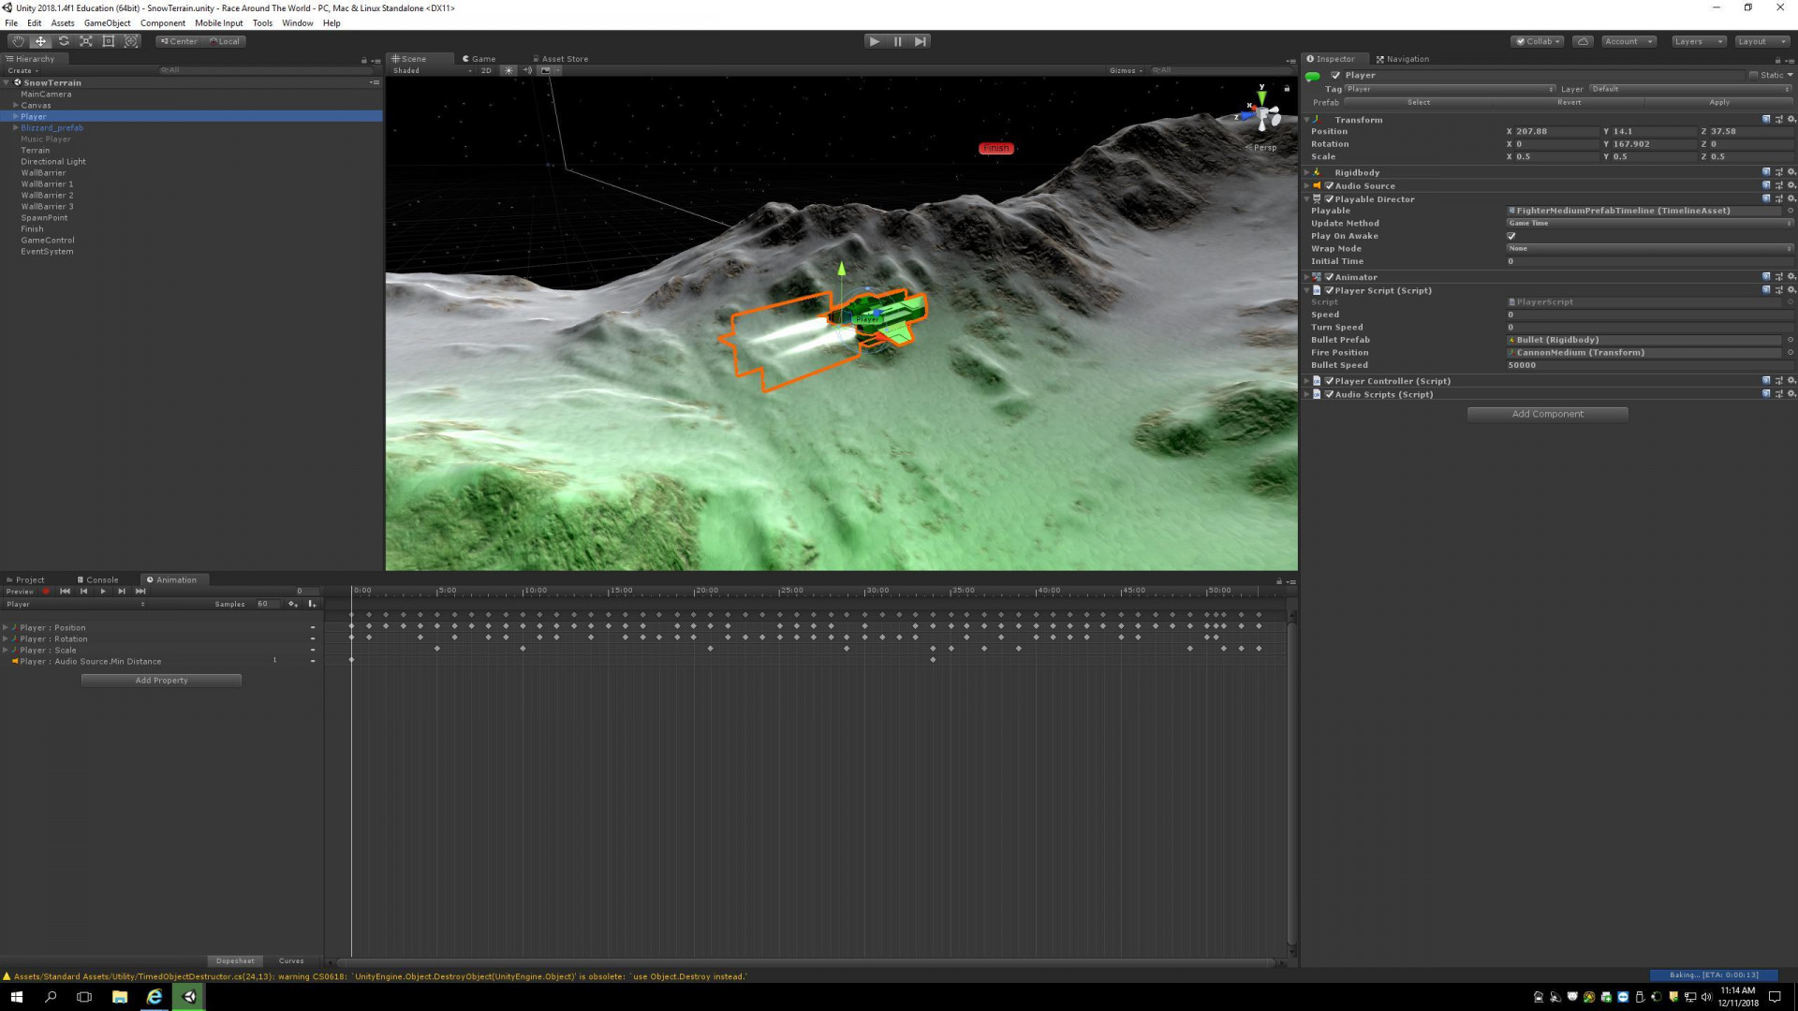Disable Player Controller script checkbox
Viewport: 1798px width, 1011px height.
[x=1329, y=381]
